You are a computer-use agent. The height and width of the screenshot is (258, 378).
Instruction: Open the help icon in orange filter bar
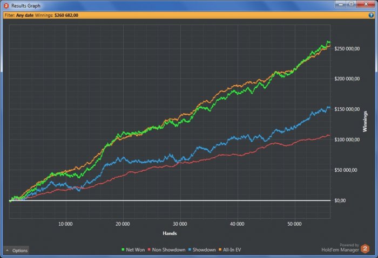pos(371,15)
